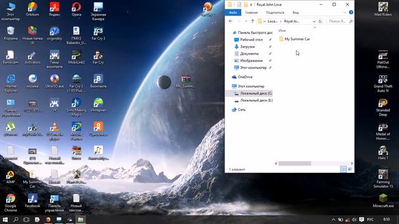The image size is (399, 224).
Task: Open OneDrive in the navigation pane
Action: tap(243, 77)
